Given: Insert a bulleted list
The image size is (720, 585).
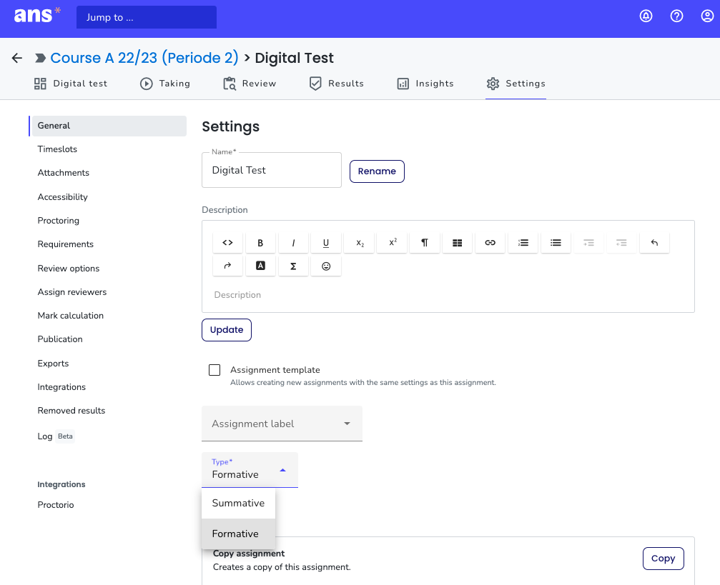Looking at the screenshot, I should point(556,243).
